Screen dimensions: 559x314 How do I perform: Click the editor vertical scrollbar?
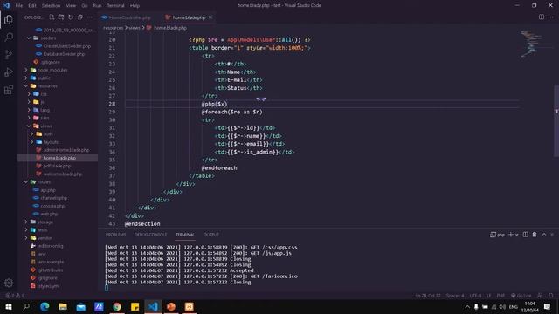click(x=556, y=121)
